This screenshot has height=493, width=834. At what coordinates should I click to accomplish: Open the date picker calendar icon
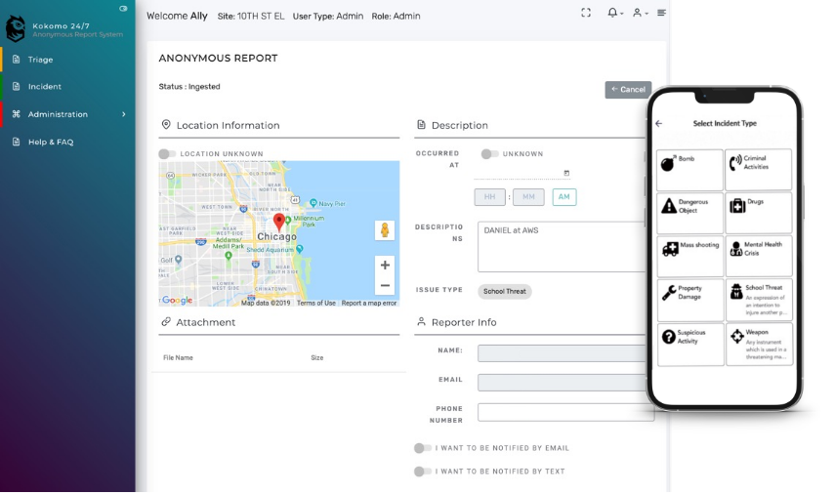click(566, 173)
